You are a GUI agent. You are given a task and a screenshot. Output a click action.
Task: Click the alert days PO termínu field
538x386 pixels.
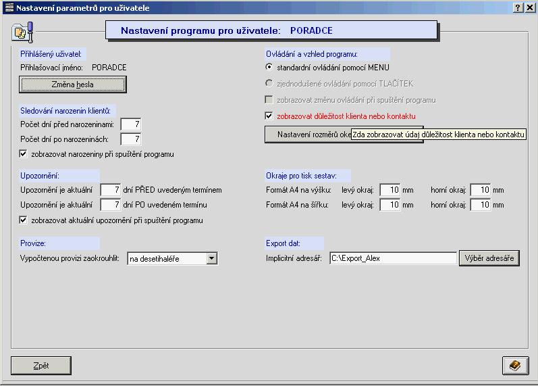point(110,205)
